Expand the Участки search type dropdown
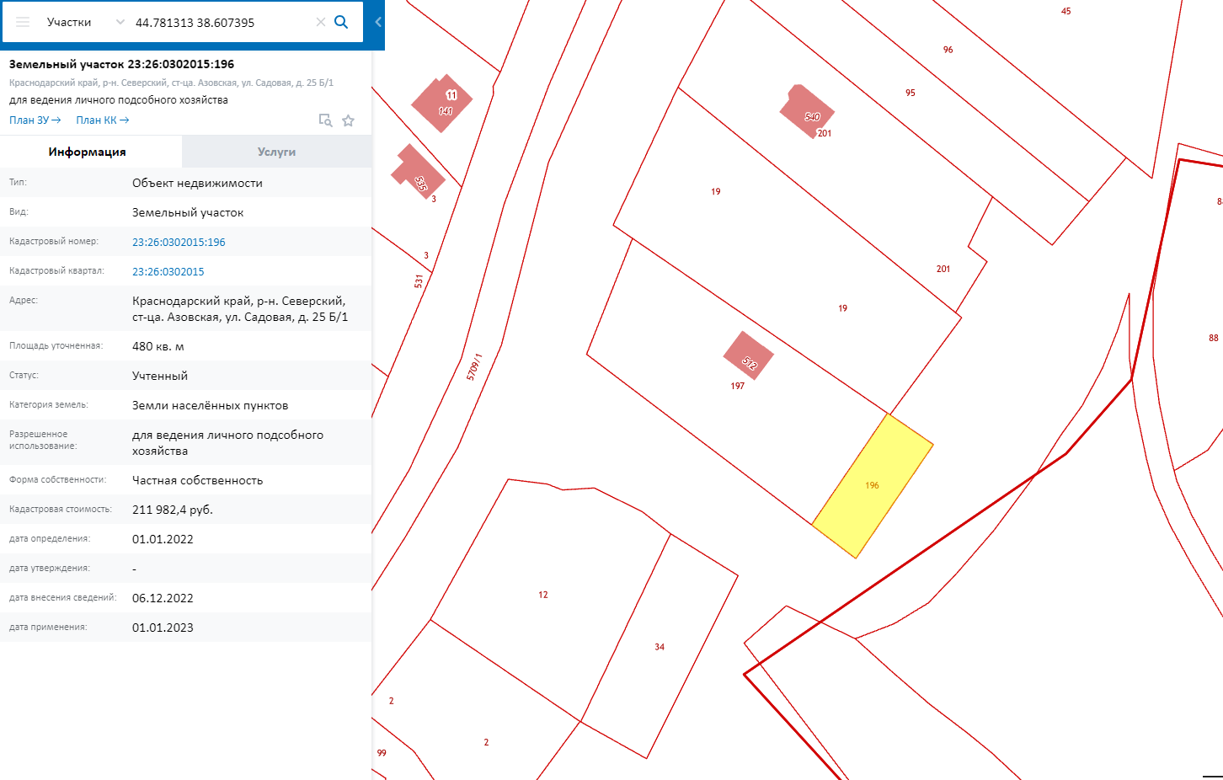Screen dimensions: 1223x780 click(x=120, y=22)
